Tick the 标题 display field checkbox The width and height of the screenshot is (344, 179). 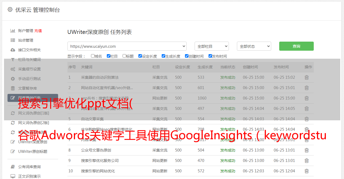coord(124,56)
